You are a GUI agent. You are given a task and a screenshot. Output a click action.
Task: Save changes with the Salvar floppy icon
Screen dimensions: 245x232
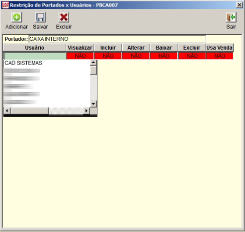click(40, 17)
